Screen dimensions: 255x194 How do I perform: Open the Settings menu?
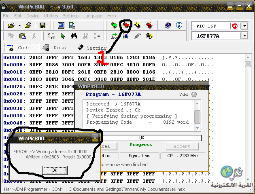[x=71, y=16]
